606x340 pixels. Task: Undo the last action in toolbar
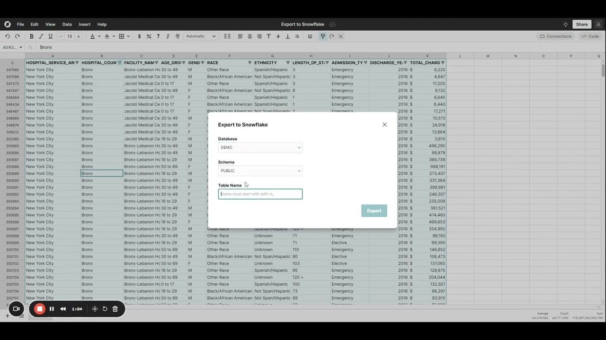(x=7, y=36)
